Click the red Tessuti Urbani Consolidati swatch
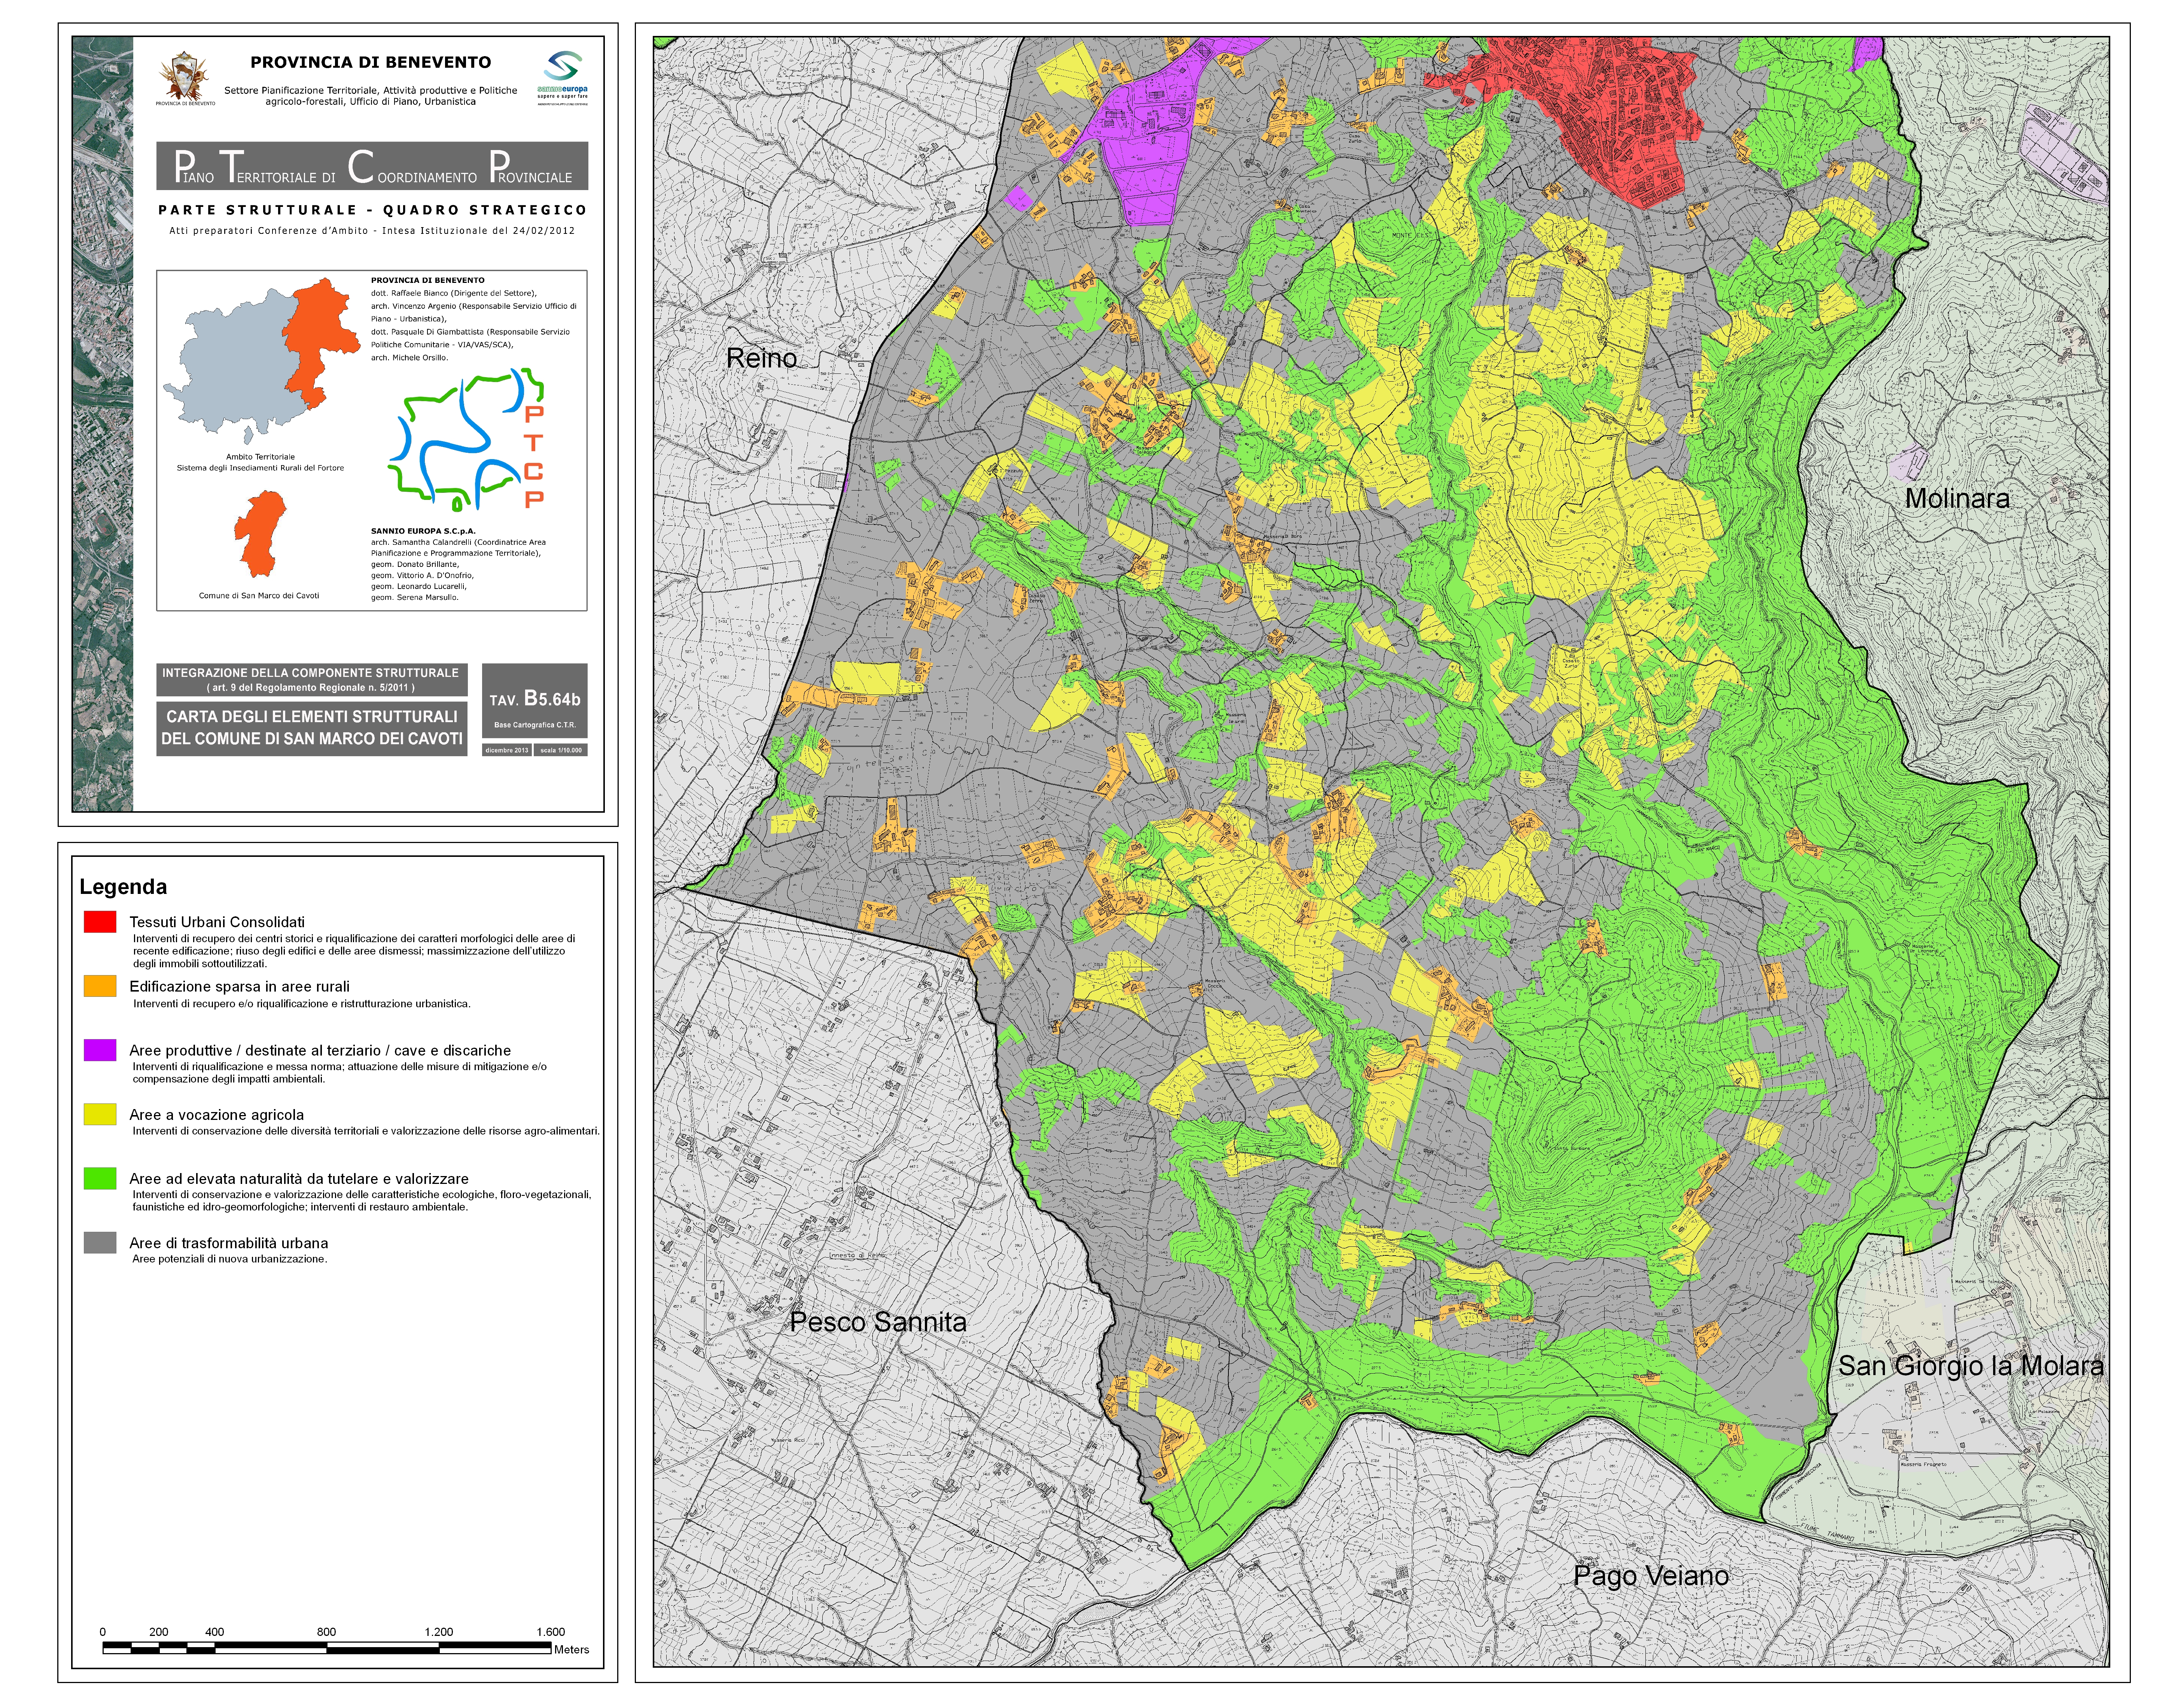 pos(100,922)
